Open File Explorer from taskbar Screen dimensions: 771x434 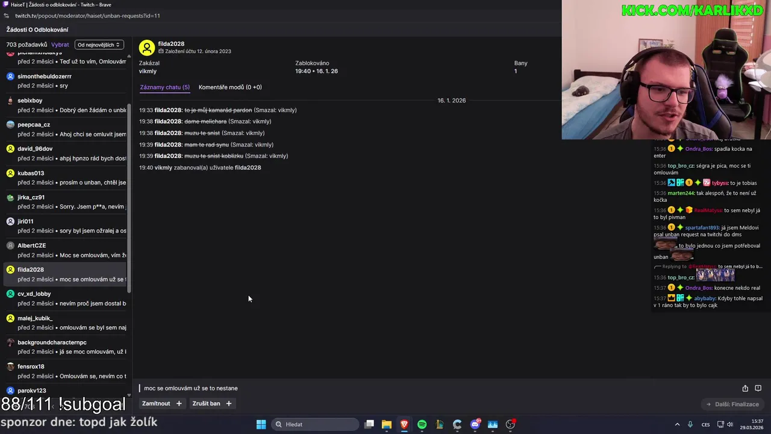tap(387, 424)
